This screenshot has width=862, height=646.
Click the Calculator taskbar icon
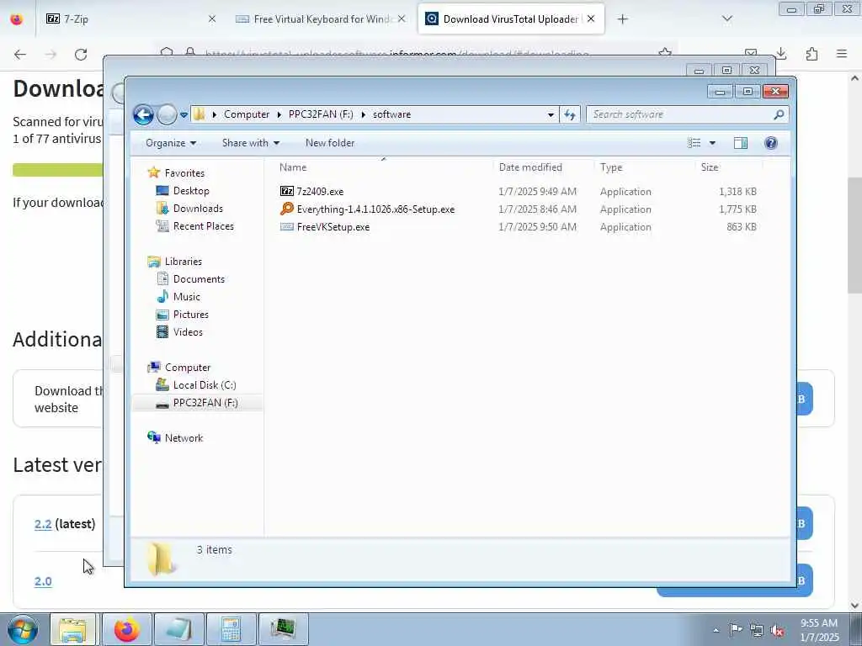click(231, 629)
